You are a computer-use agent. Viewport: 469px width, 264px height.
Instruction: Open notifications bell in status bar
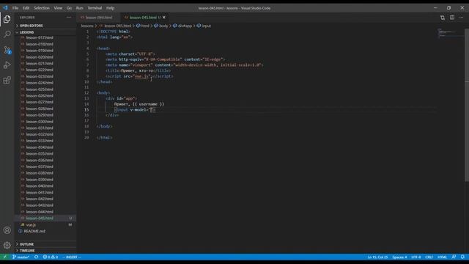tap(462, 257)
